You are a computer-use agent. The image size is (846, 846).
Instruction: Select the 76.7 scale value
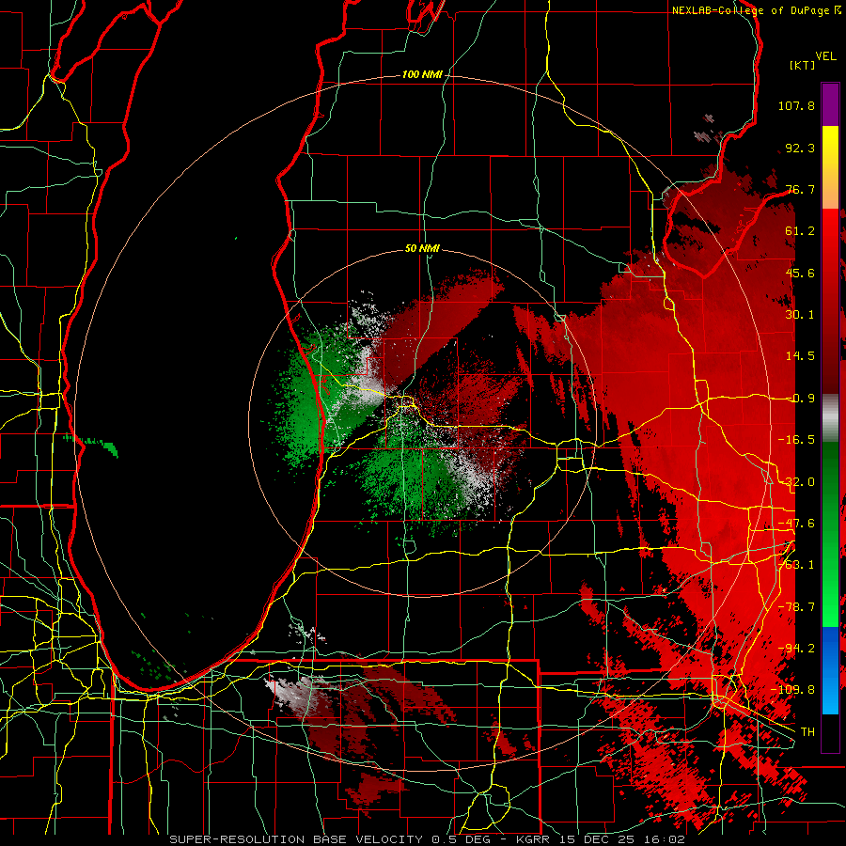(x=800, y=189)
